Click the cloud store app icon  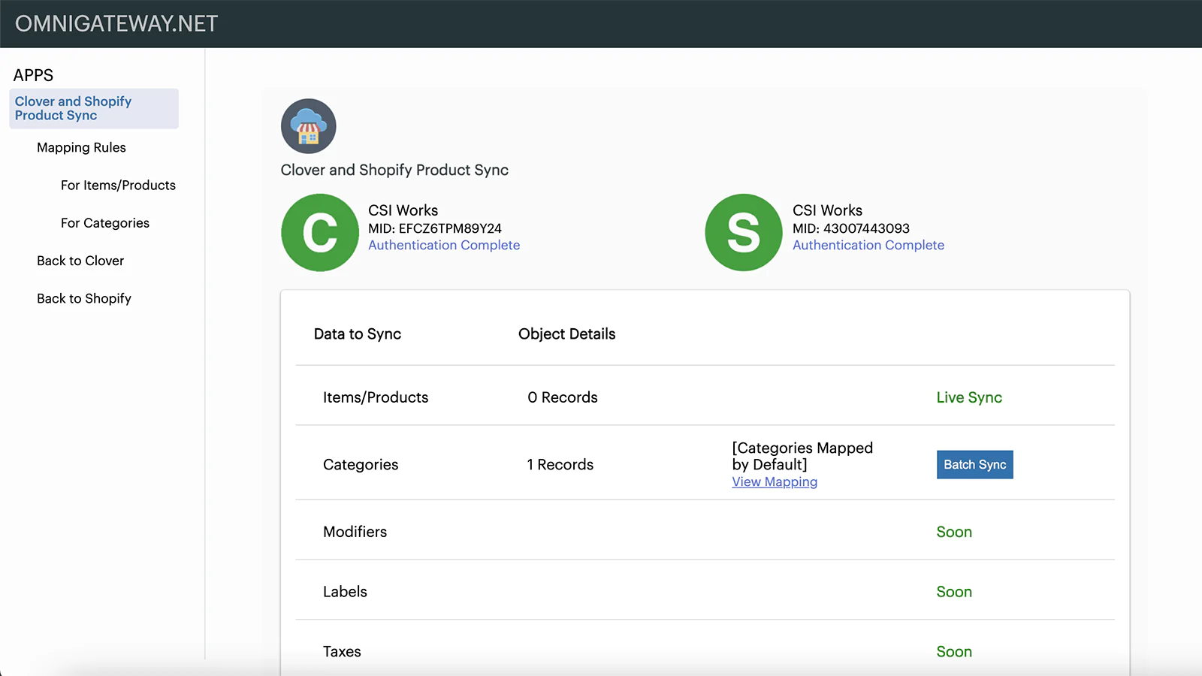click(x=308, y=126)
